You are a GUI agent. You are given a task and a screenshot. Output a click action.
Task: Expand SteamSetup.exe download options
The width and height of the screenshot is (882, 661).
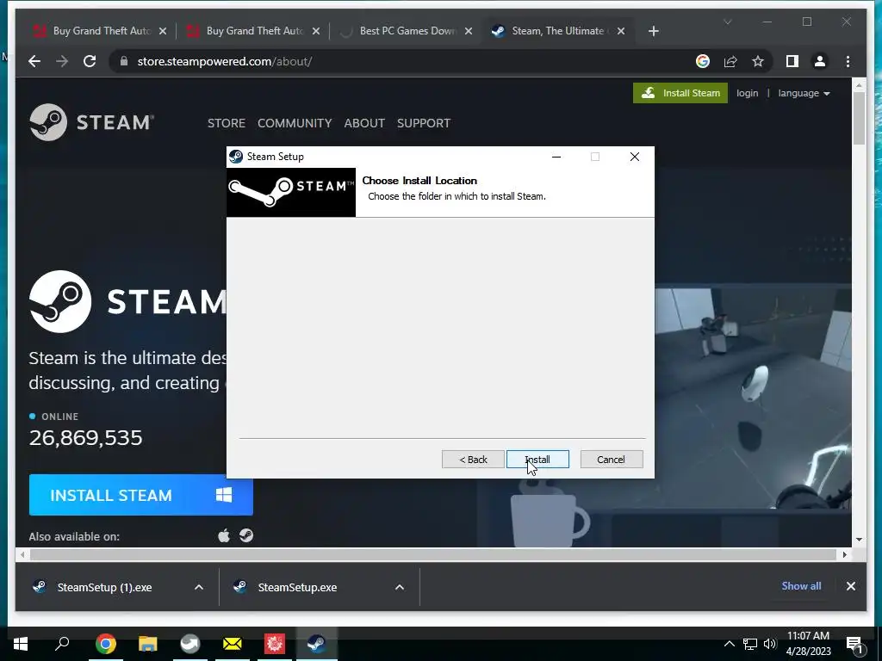(400, 587)
